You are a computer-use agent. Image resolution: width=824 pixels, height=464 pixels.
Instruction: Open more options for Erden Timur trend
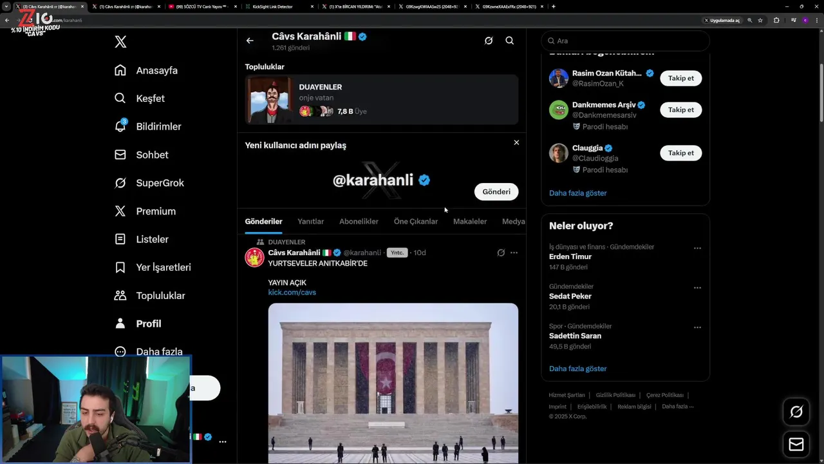coord(697,248)
